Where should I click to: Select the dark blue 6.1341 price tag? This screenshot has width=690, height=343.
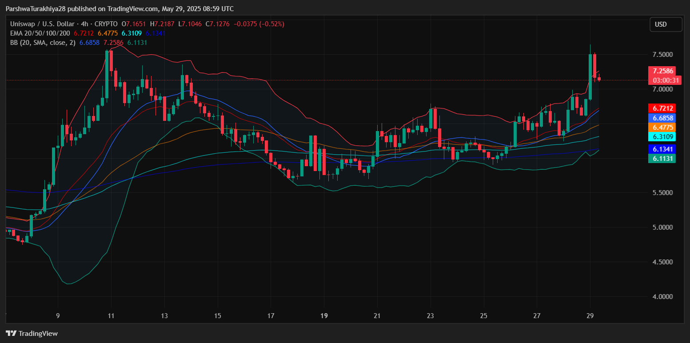(x=662, y=149)
